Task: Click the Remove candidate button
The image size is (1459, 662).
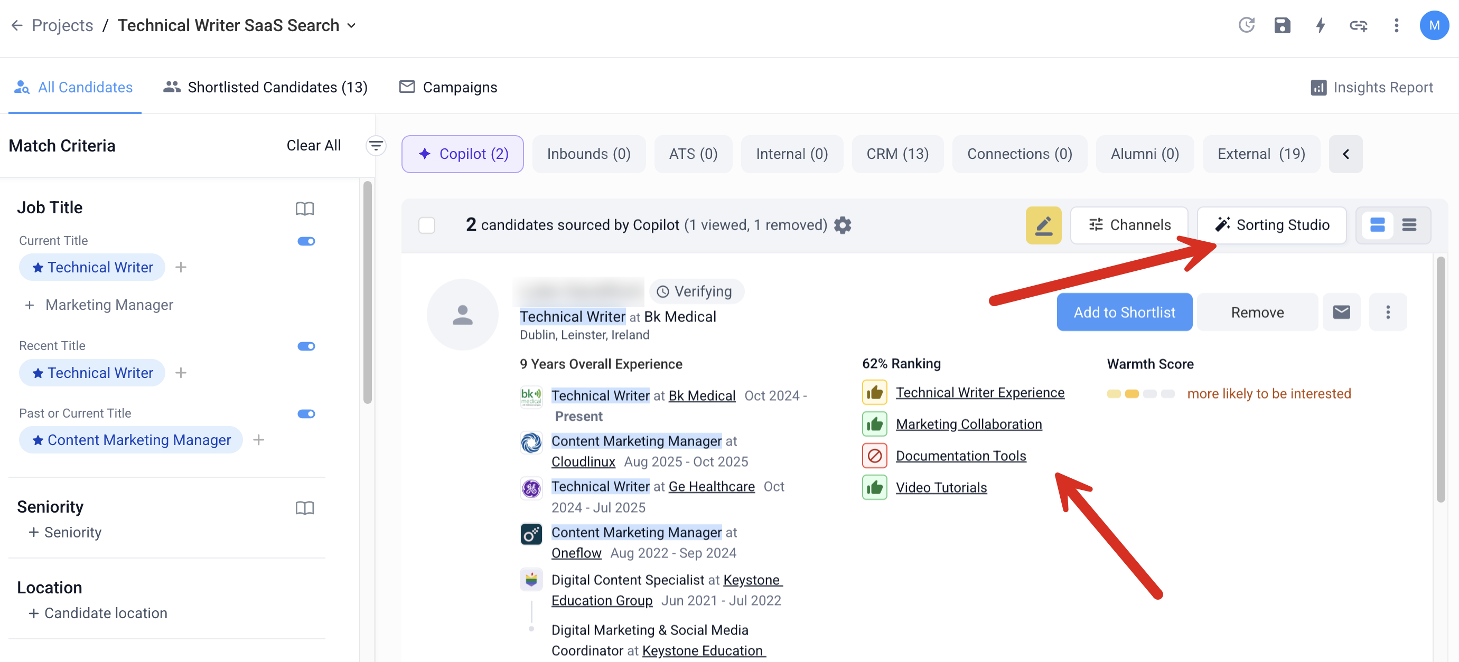Action: pos(1257,313)
